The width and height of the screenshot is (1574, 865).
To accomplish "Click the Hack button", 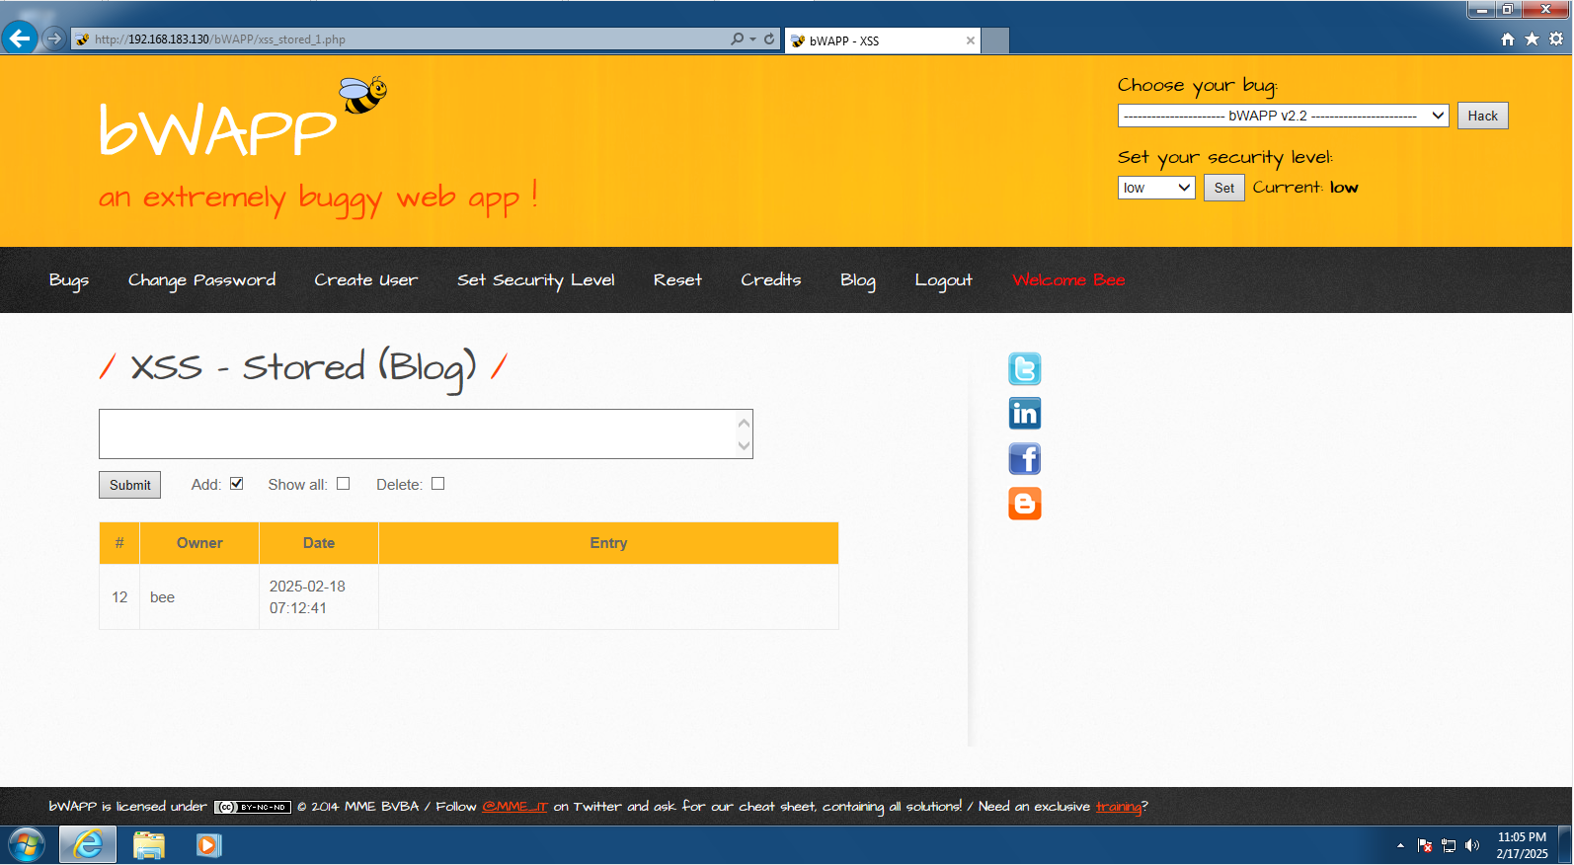I will tap(1482, 116).
